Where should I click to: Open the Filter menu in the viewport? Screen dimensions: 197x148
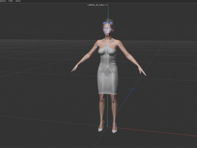point(11,1)
